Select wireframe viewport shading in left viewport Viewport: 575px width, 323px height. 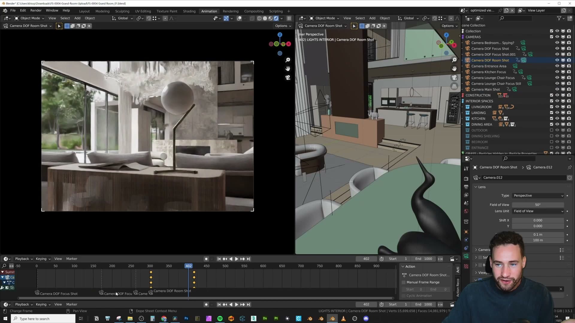tap(259, 18)
